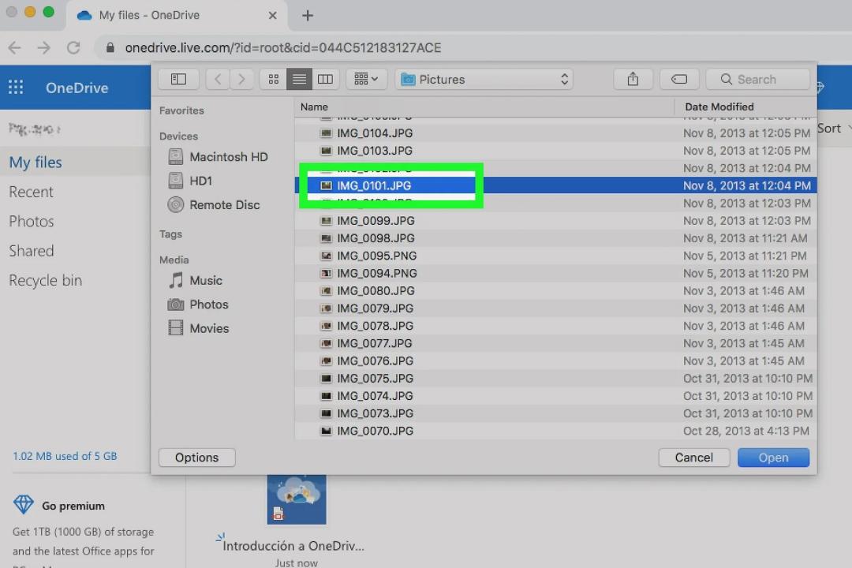
Task: Click the Options button in dialog
Action: [196, 458]
